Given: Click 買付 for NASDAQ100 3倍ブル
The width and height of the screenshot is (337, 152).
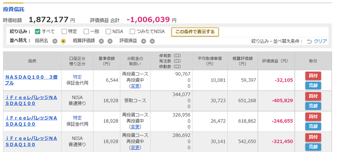Looking at the screenshot, I should point(313,76).
